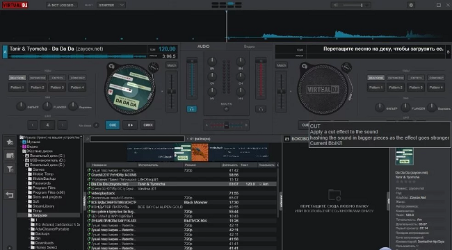The width and height of the screenshot is (452, 250).
Task: Sort by the Исполнитель column header
Action: point(160,165)
